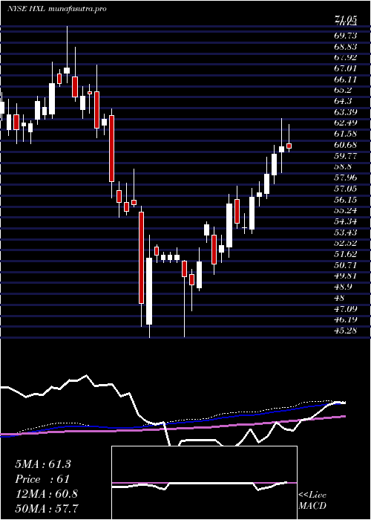Pick the 59.77 axis value
Screen dimensions: 371x520
pyautogui.click(x=346, y=155)
